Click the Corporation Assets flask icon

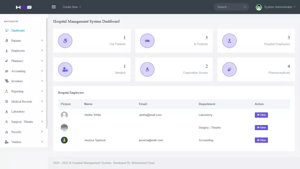(147, 70)
